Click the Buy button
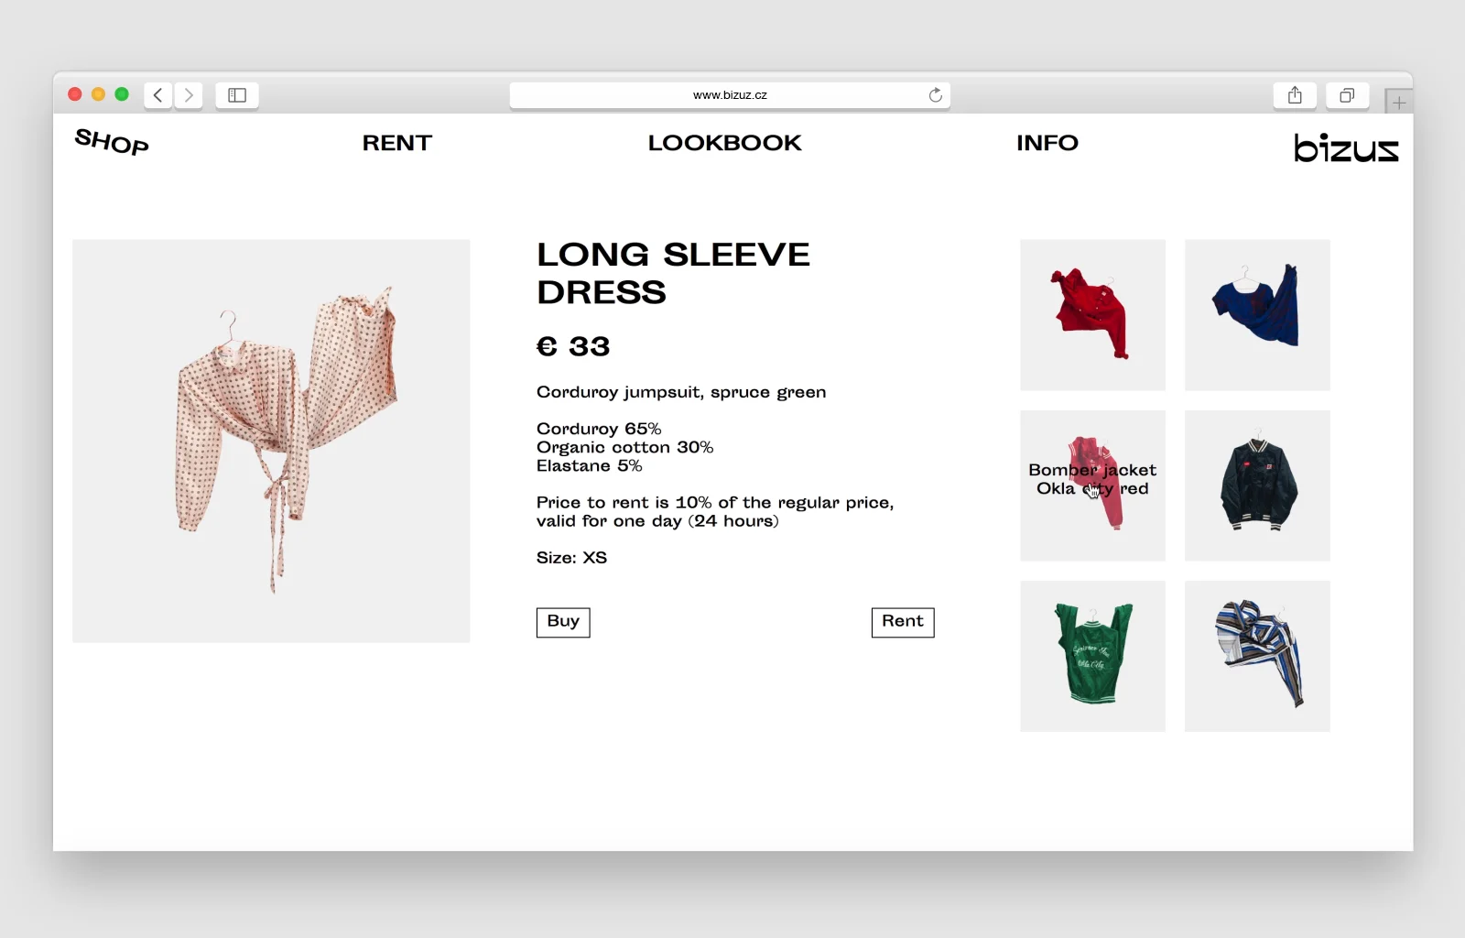Image resolution: width=1465 pixels, height=938 pixels. [x=563, y=622]
